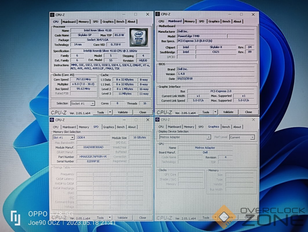Minimize the top-left CPU-Z CPU window

point(124,14)
